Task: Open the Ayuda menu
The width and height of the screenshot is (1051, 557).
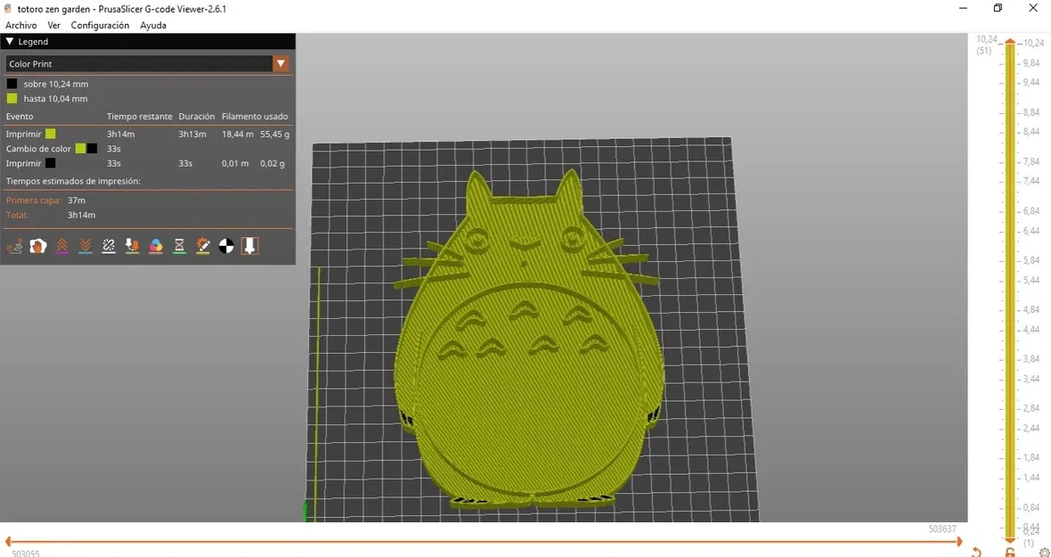Action: 153,26
